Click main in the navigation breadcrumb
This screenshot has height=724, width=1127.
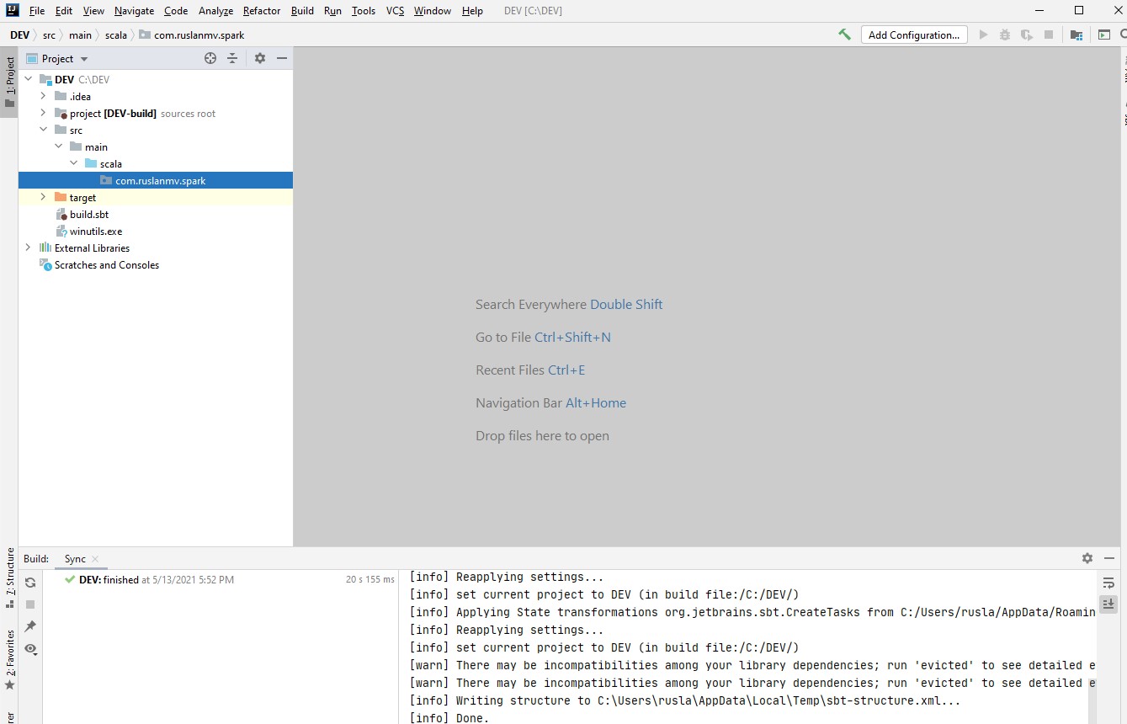[81, 35]
